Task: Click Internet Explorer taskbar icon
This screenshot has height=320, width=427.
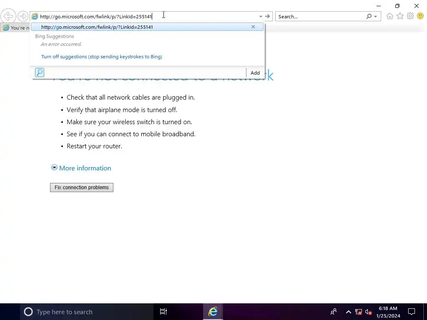Action: 213,312
